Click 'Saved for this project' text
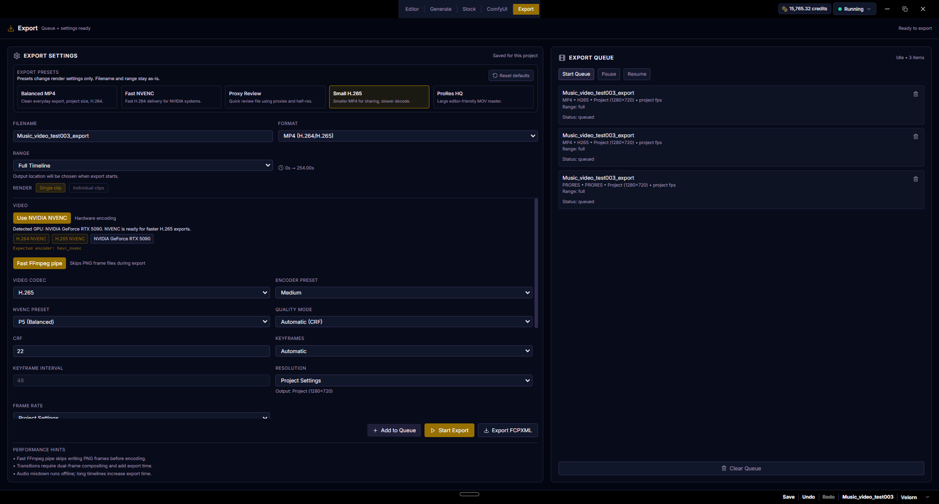The image size is (939, 504). (x=515, y=56)
